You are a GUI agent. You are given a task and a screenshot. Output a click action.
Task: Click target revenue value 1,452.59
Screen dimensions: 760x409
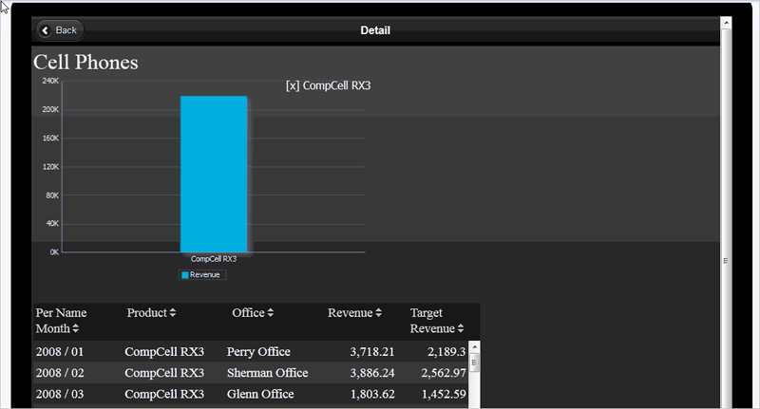pyautogui.click(x=444, y=395)
